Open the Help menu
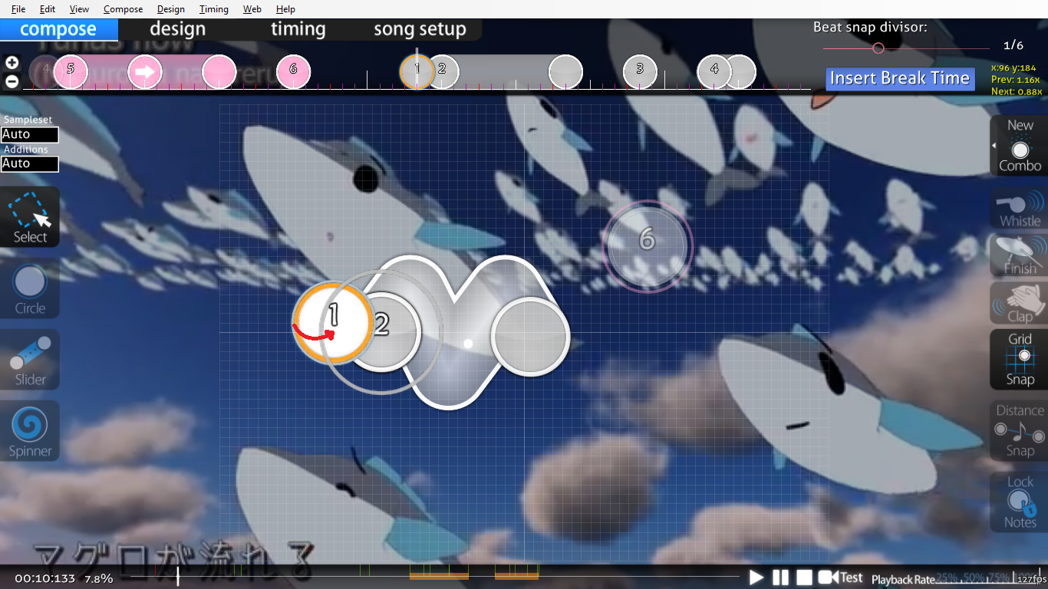Screen dimensions: 1048x589 tap(285, 9)
